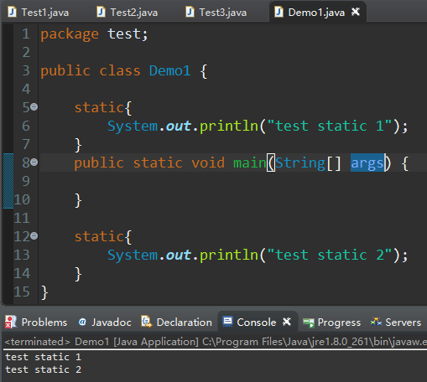This screenshot has height=382, width=427.
Task: Click the Console monitor icon
Action: pyautogui.click(x=227, y=322)
